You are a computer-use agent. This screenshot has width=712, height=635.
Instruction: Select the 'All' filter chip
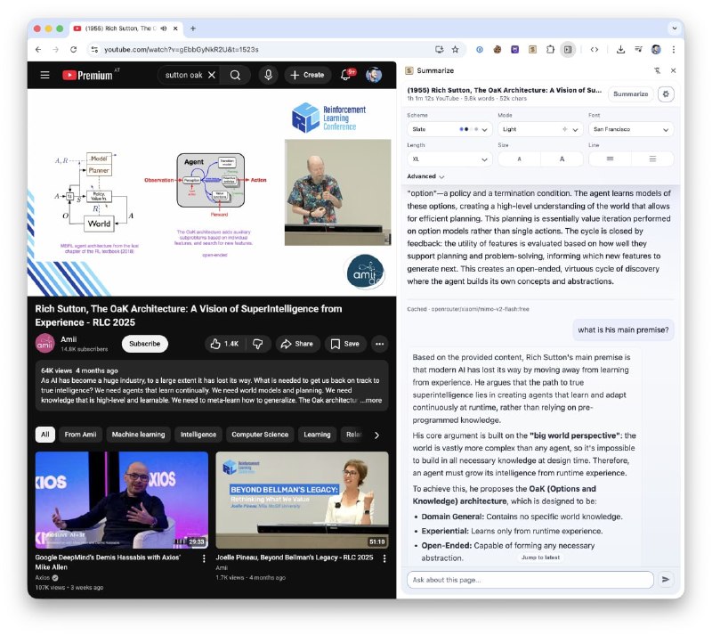pyautogui.click(x=45, y=435)
